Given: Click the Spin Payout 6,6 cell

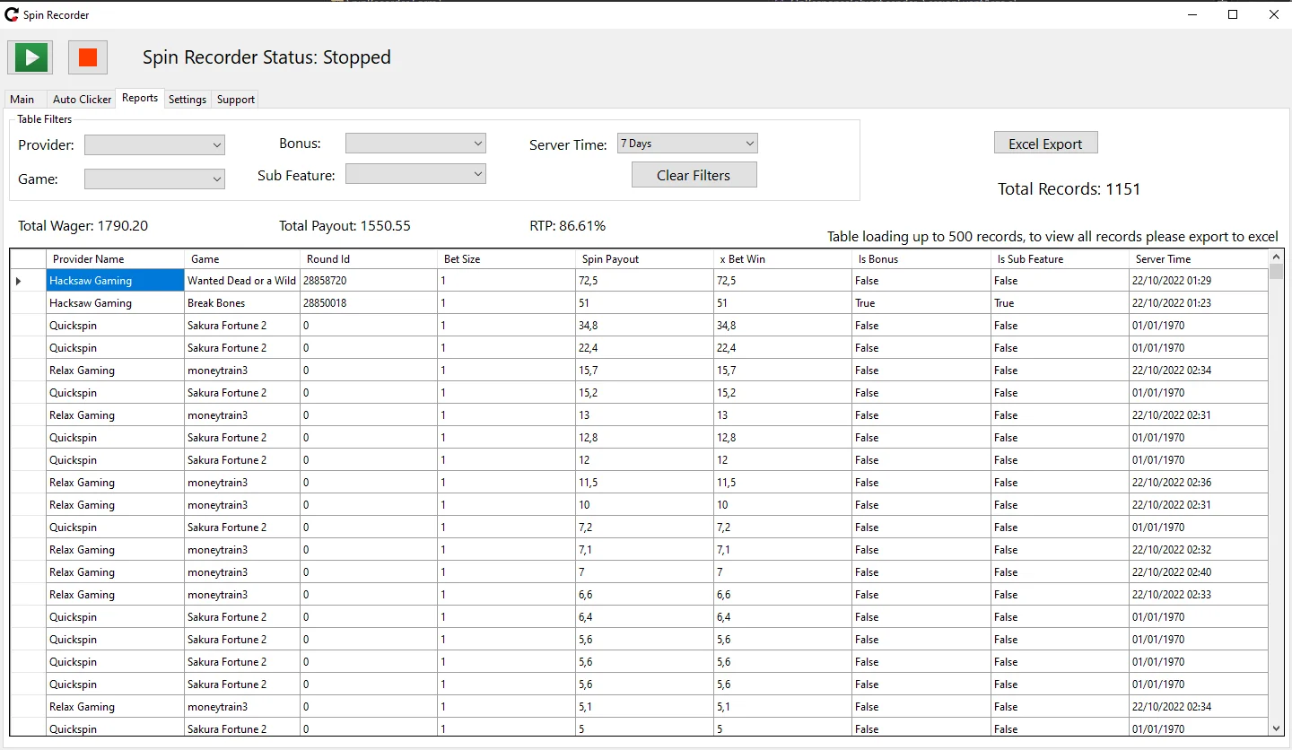Looking at the screenshot, I should tap(644, 595).
